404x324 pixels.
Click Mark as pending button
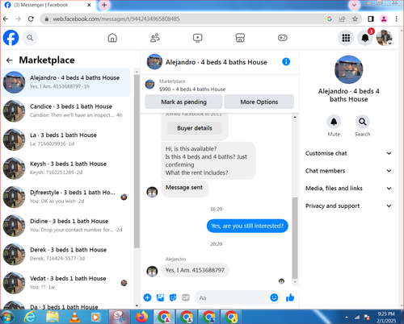pos(183,102)
